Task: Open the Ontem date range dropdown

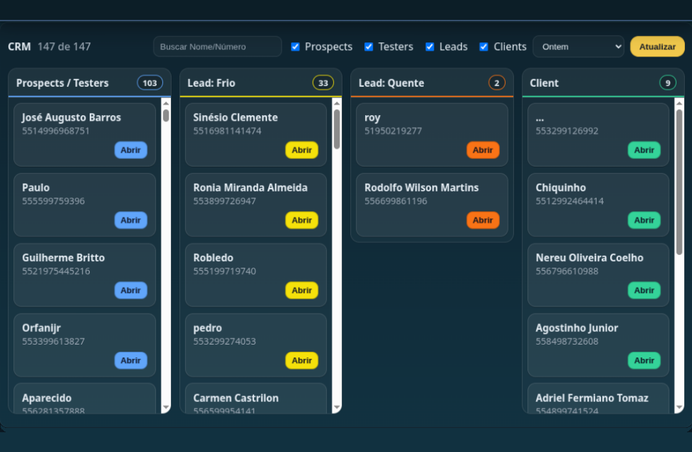Action: pos(578,47)
